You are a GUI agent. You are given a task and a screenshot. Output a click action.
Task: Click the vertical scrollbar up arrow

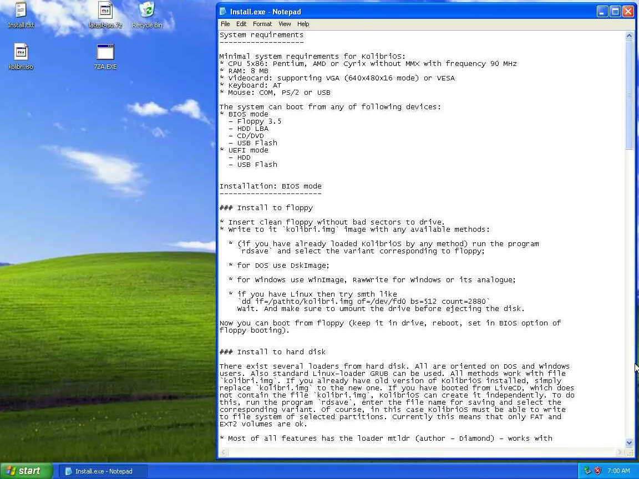click(x=629, y=35)
